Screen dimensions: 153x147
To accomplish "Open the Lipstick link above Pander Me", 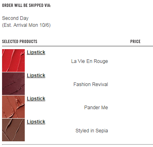I will click(36, 99).
